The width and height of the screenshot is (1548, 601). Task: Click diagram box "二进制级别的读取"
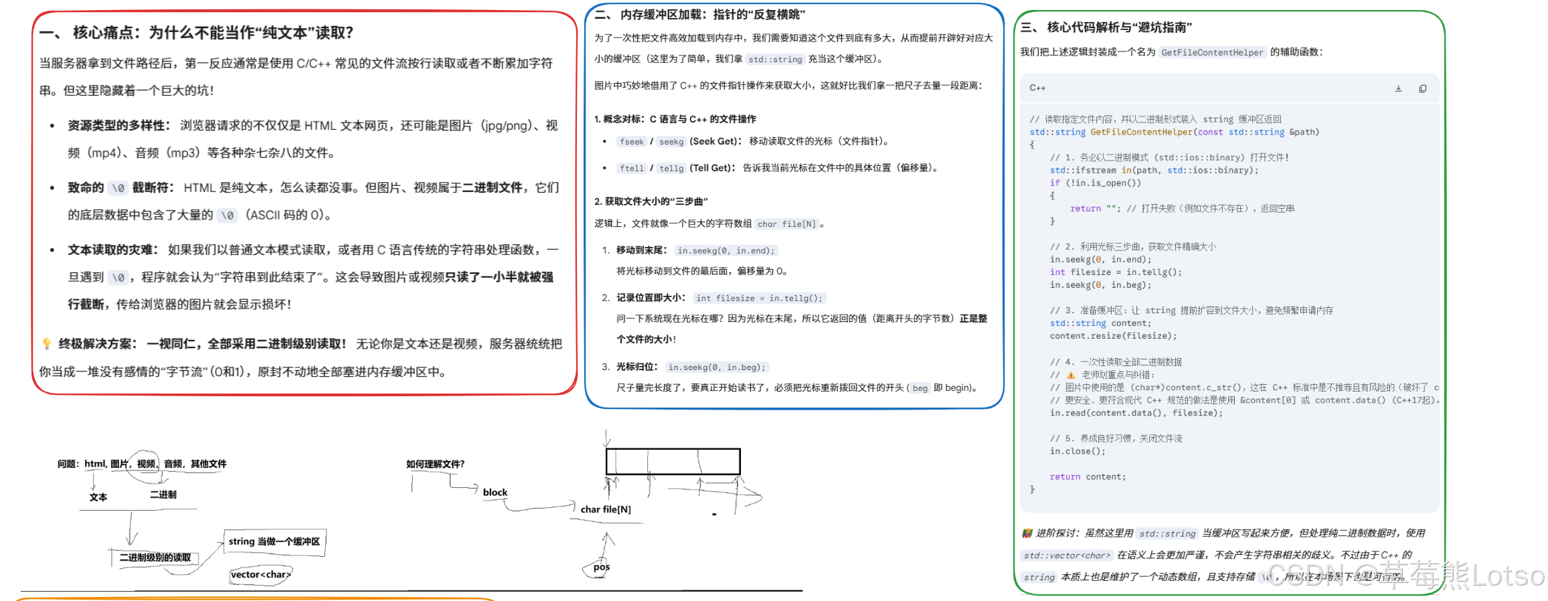click(155, 557)
